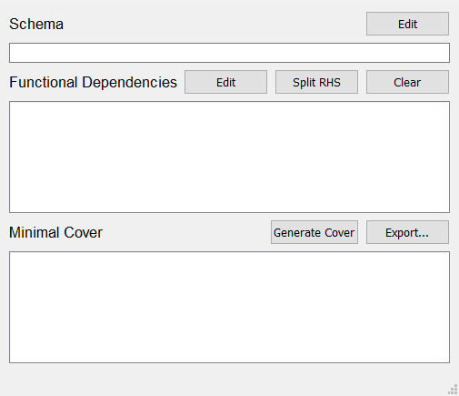459x396 pixels.
Task: Click the Minimal Cover heading label
Action: [55, 232]
